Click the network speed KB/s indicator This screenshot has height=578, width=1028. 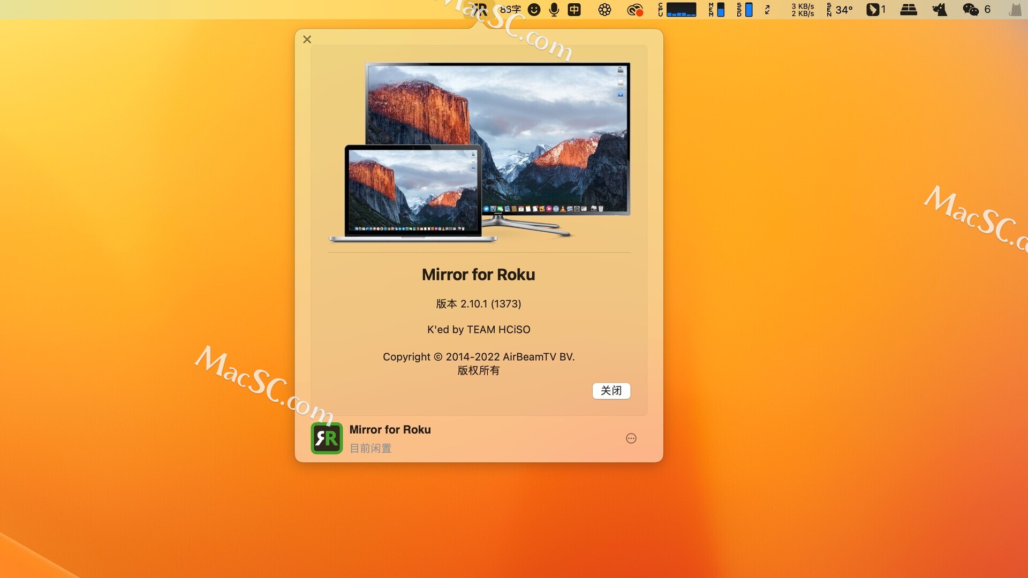tap(803, 10)
